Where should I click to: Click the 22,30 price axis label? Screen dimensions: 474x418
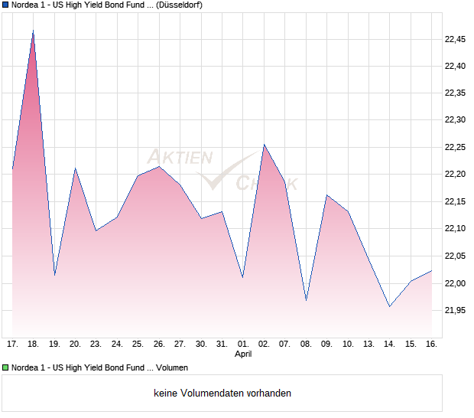click(x=455, y=120)
